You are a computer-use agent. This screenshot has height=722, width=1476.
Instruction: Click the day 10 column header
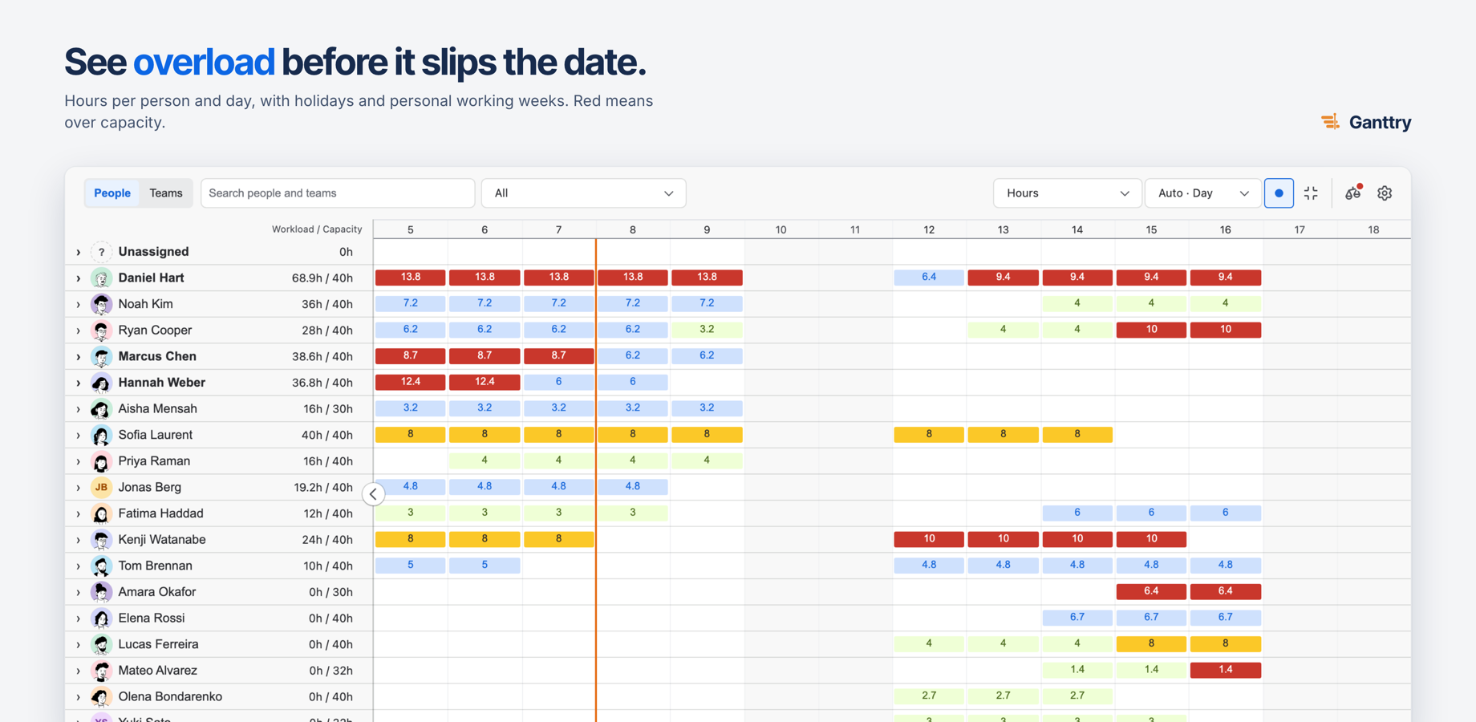point(781,229)
